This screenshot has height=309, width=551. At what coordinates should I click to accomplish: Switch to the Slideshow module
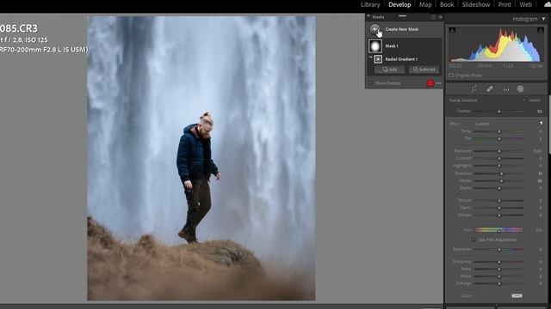476,4
